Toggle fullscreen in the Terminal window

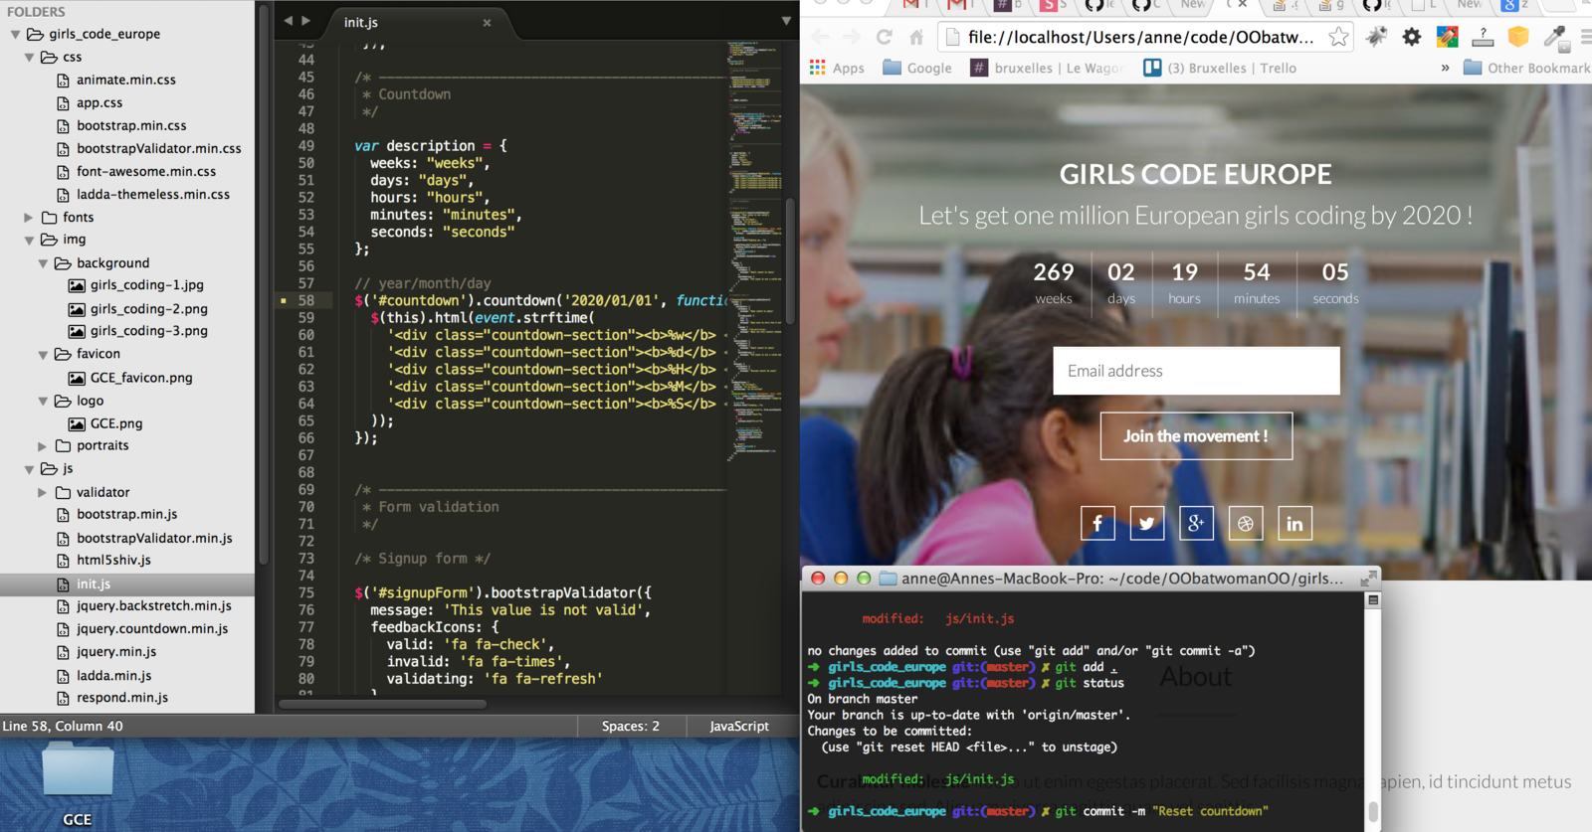tap(1368, 578)
